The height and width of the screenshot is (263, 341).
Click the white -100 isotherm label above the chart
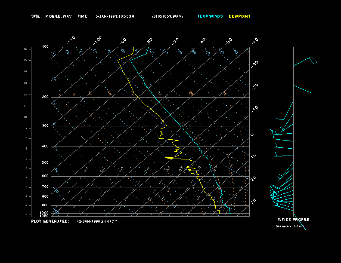(x=96, y=41)
